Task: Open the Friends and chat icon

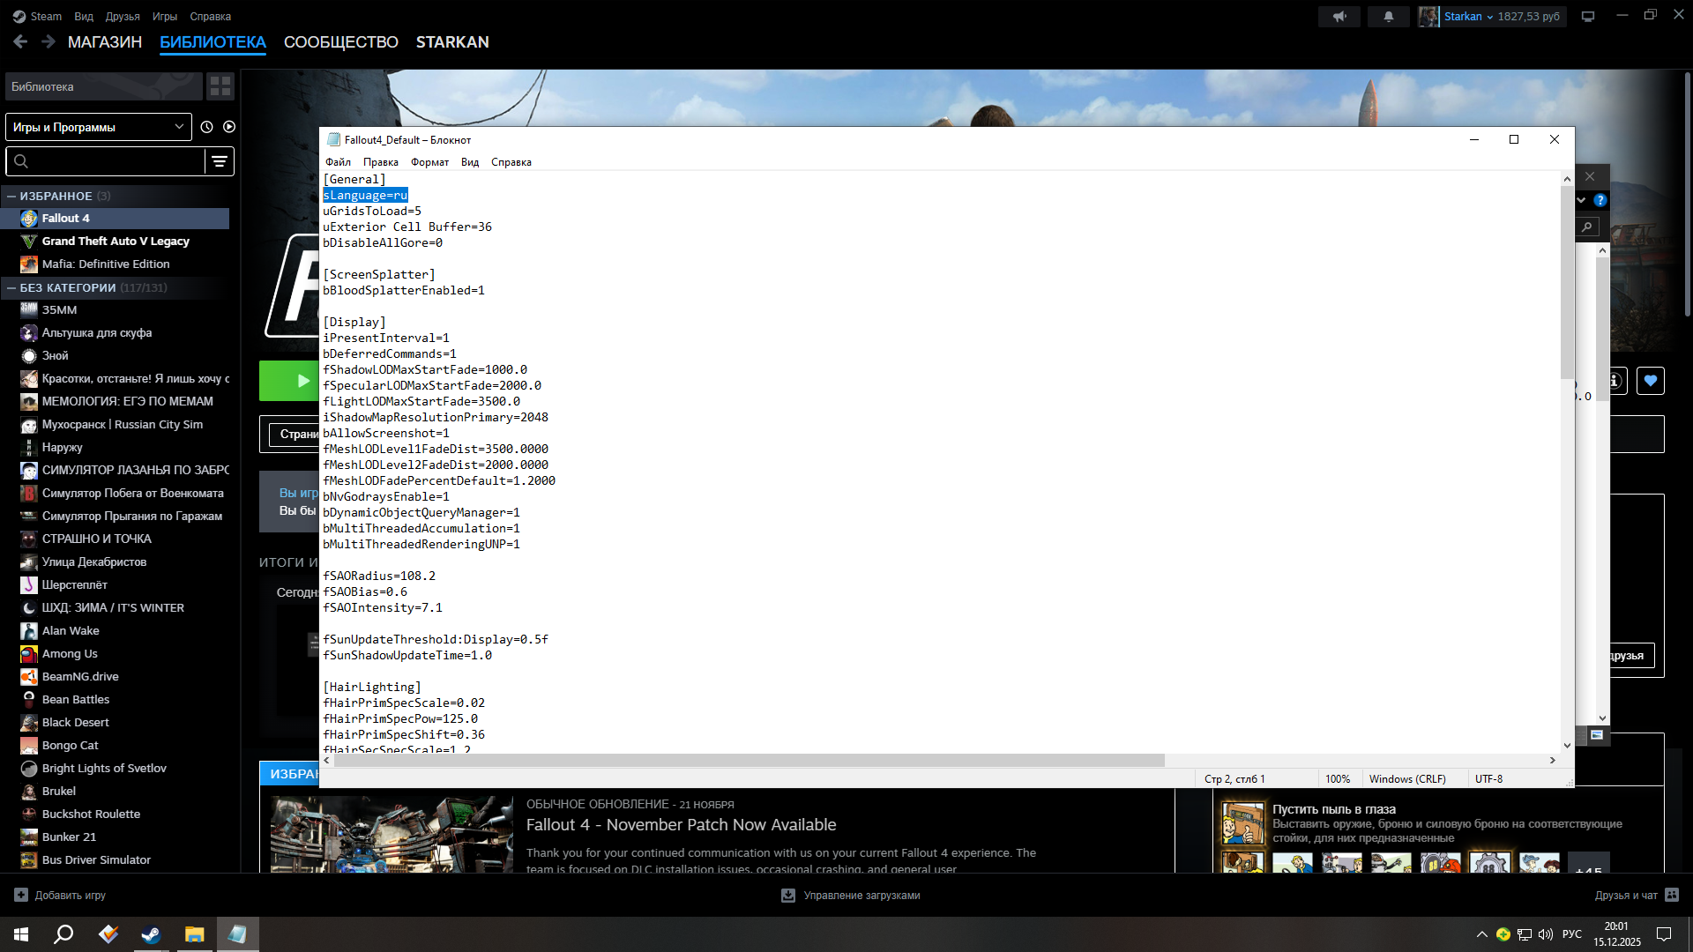Action: pyautogui.click(x=1672, y=895)
